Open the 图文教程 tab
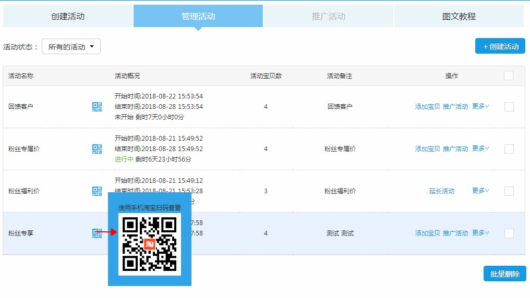The width and height of the screenshot is (530, 298). pyautogui.click(x=459, y=16)
